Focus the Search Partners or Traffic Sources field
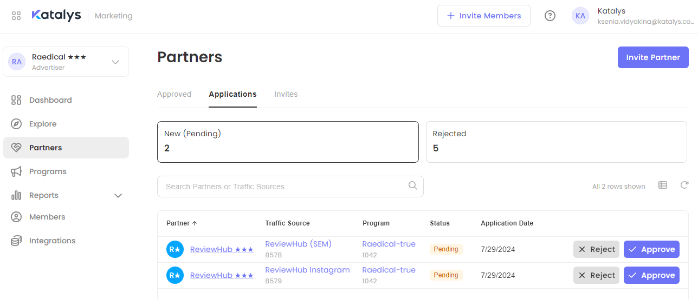 [282, 187]
